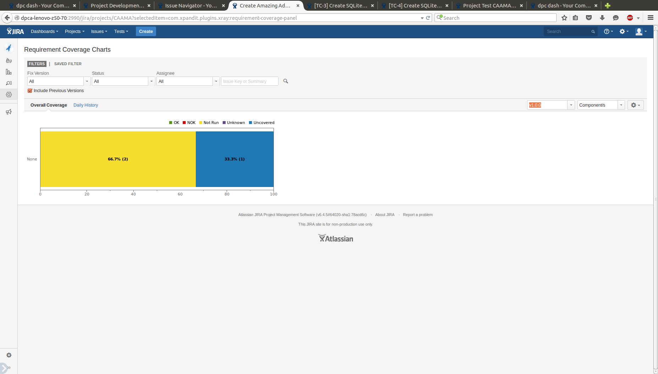Image resolution: width=658 pixels, height=374 pixels.
Task: Click the Adblock Plus ABP icon
Action: pyautogui.click(x=630, y=18)
